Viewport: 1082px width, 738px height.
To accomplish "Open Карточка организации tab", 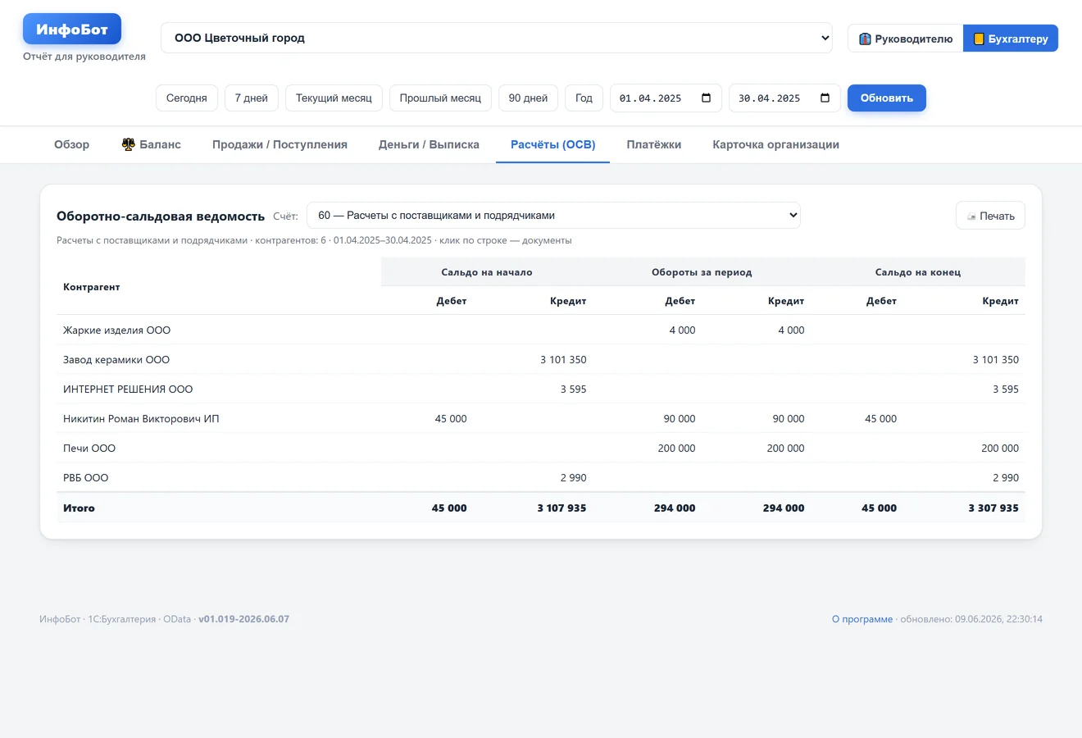I will click(775, 144).
